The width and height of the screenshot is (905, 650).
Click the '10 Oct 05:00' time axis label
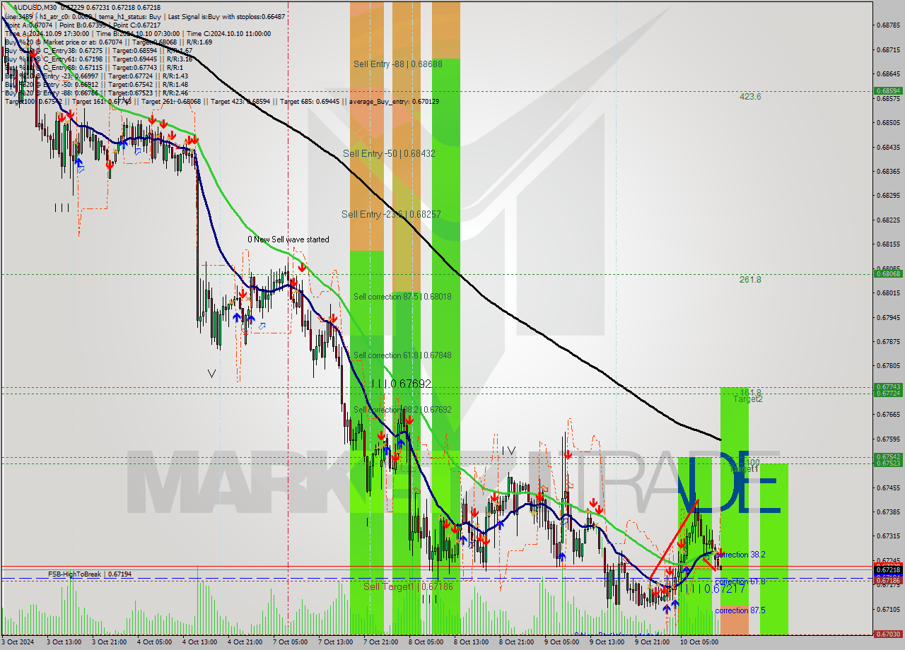coord(699,642)
